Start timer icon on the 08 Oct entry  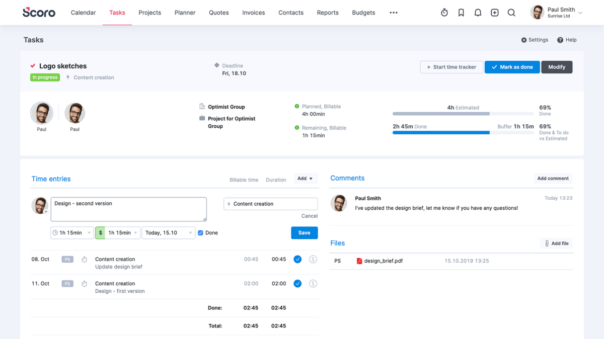(x=84, y=259)
